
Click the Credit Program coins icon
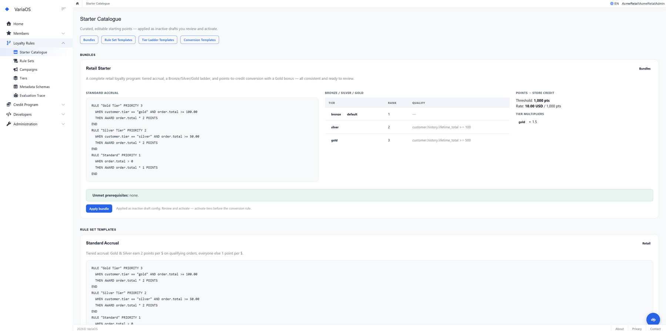(9, 105)
